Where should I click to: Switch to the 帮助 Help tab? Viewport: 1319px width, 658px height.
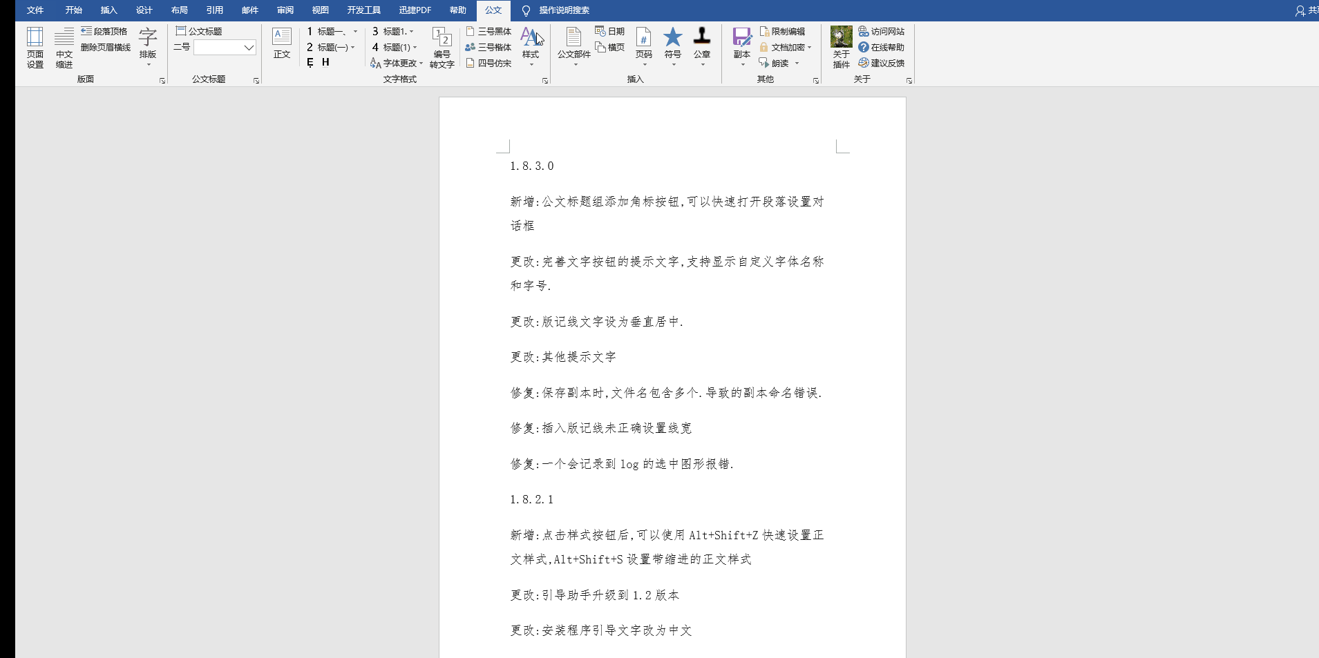point(458,10)
